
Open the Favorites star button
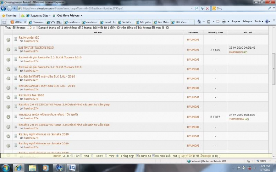[x=9, y=15]
